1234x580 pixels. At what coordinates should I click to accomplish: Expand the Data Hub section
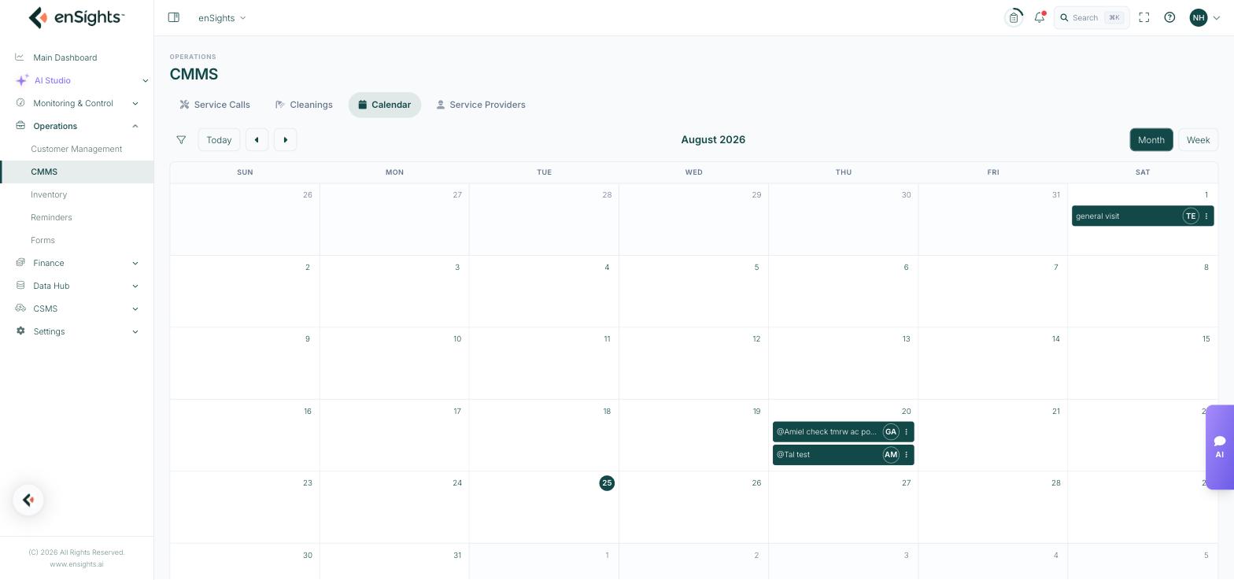click(x=135, y=286)
